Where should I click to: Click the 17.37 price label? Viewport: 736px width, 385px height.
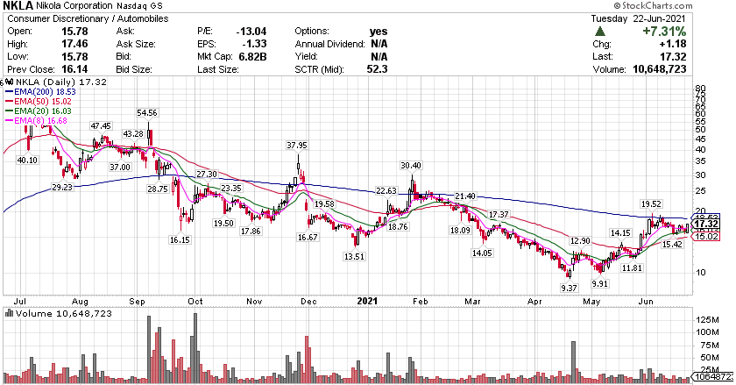click(x=499, y=214)
